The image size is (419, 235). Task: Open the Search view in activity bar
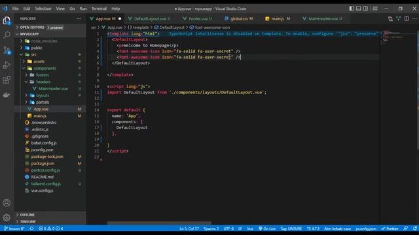coord(7,35)
